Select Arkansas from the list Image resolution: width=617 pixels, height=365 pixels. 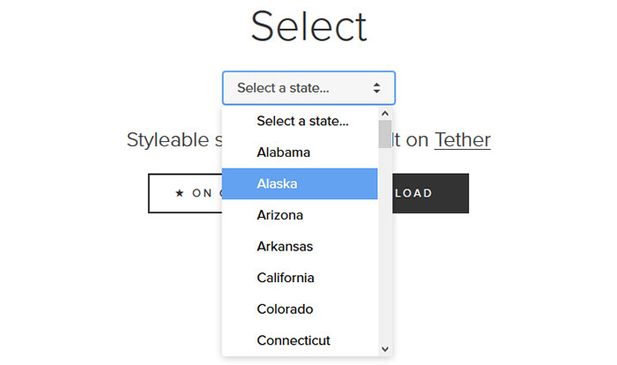[x=300, y=247]
